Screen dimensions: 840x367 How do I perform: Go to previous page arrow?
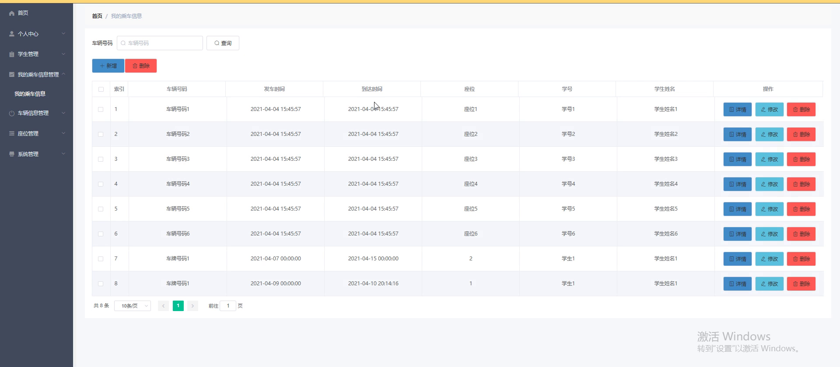click(163, 306)
